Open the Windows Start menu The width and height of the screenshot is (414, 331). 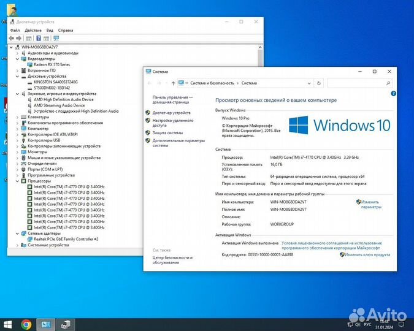tap(7, 324)
